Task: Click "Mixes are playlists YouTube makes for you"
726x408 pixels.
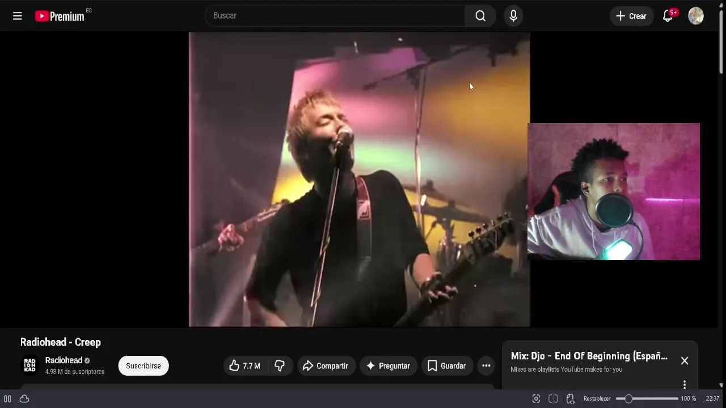Action: (x=566, y=369)
